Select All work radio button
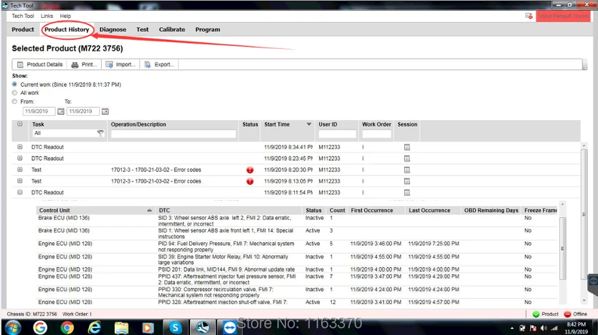This screenshot has height=335, width=598. click(x=14, y=93)
